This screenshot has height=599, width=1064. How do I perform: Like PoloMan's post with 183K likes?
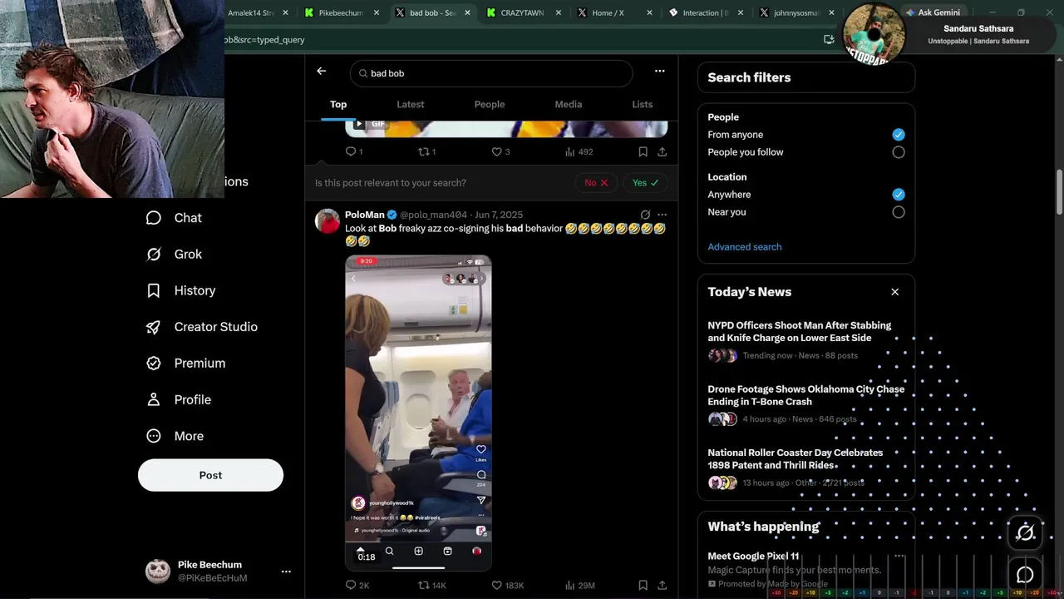(507, 585)
